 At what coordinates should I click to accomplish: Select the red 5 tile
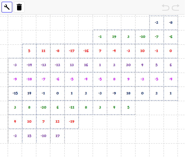click(x=29, y=51)
